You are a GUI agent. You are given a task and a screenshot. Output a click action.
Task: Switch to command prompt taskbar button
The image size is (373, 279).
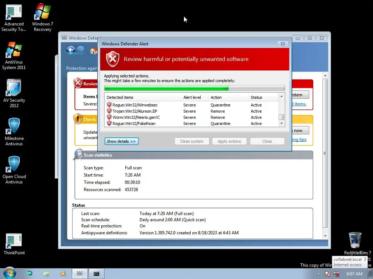(x=96, y=274)
